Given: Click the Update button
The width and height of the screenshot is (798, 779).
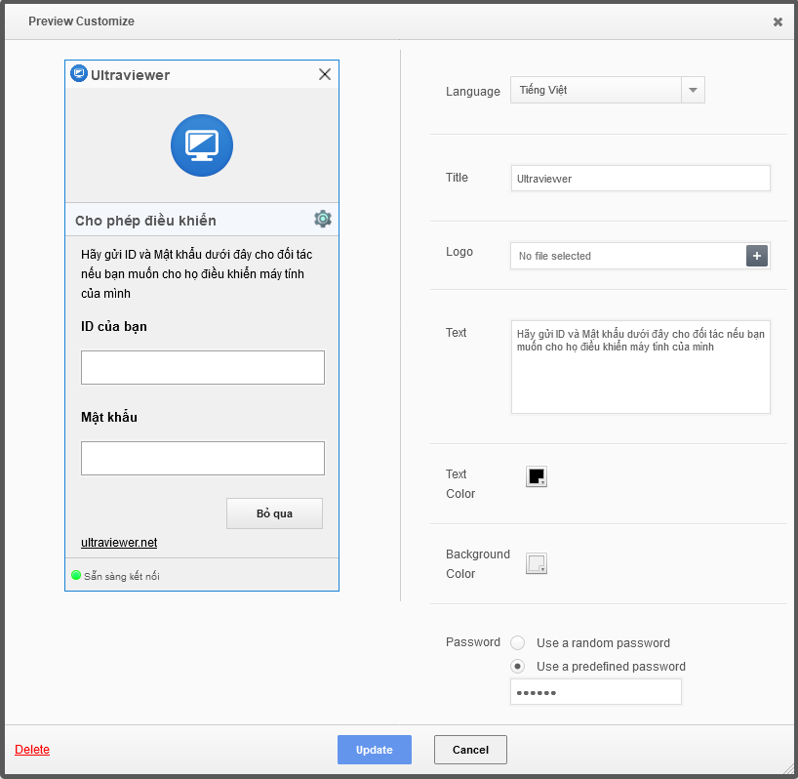Looking at the screenshot, I should pyautogui.click(x=375, y=750).
